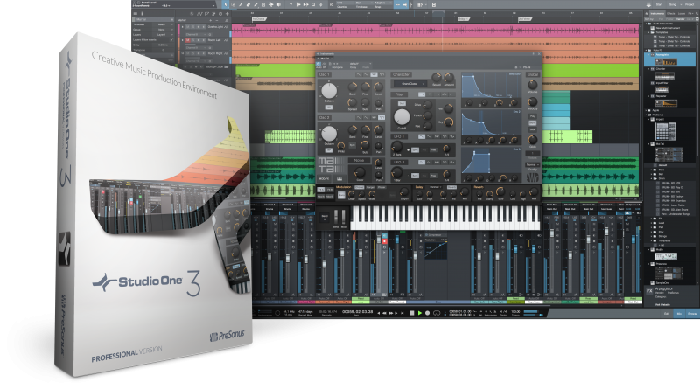Open the Mix view button
This screenshot has height=389, width=700.
click(680, 314)
